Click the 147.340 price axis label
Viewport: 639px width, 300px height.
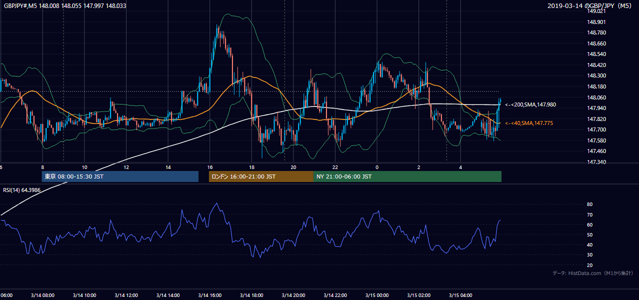pos(597,162)
